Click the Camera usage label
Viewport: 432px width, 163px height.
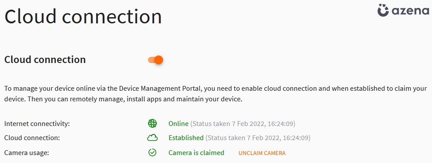click(27, 153)
